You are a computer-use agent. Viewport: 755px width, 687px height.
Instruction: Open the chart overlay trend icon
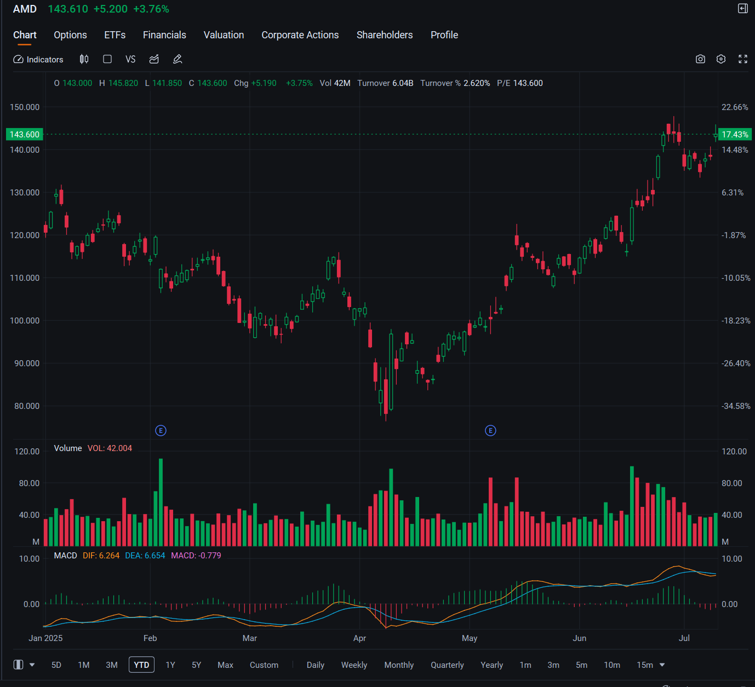tap(154, 59)
